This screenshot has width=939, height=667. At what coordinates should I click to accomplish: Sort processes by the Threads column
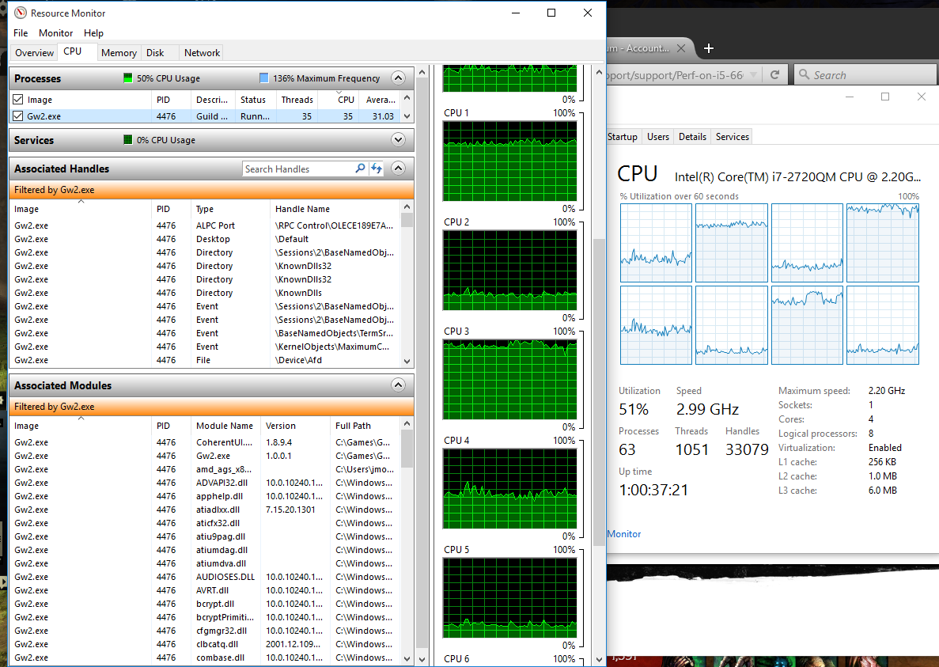pos(297,100)
